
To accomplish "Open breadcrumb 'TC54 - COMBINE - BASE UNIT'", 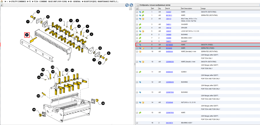I will click(x=50, y=2).
